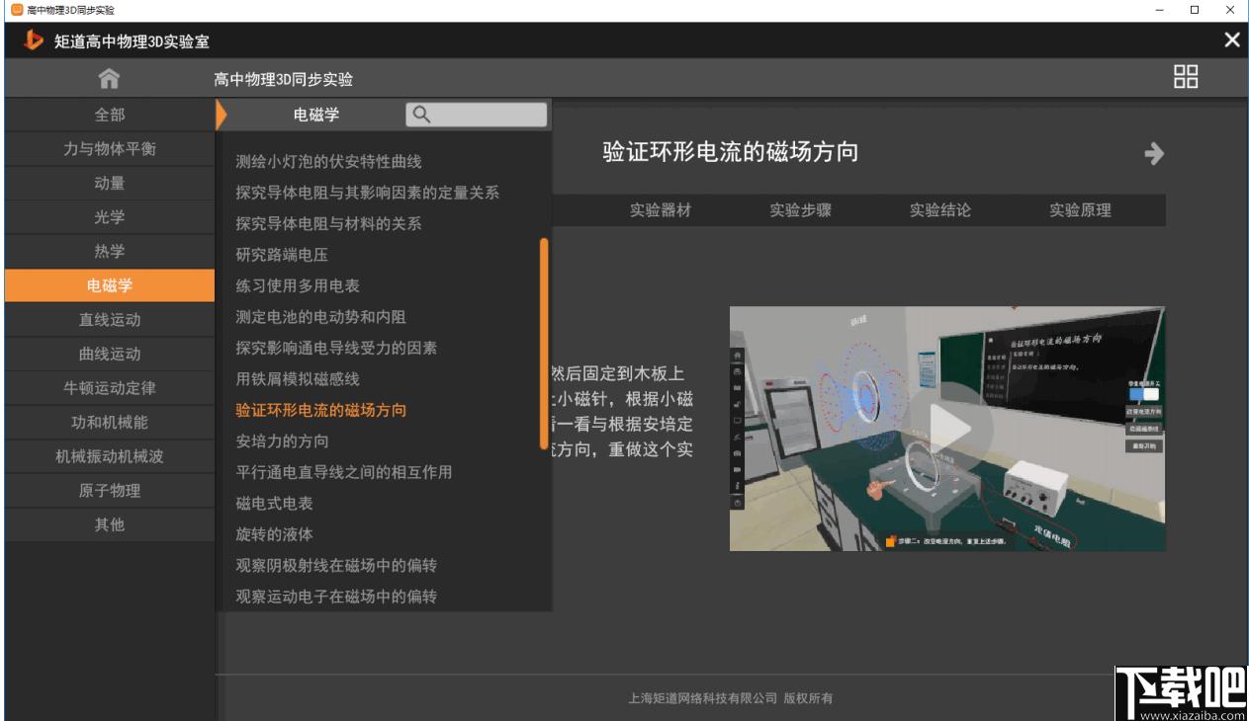Image resolution: width=1249 pixels, height=721 pixels.
Task: Select the 原子物理 category
Action: click(x=110, y=491)
